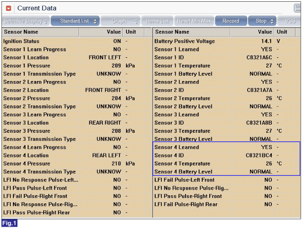Select LFI Fail Pulse-Right Rear row
Screen dimensions: 302x228
pos(226,204)
